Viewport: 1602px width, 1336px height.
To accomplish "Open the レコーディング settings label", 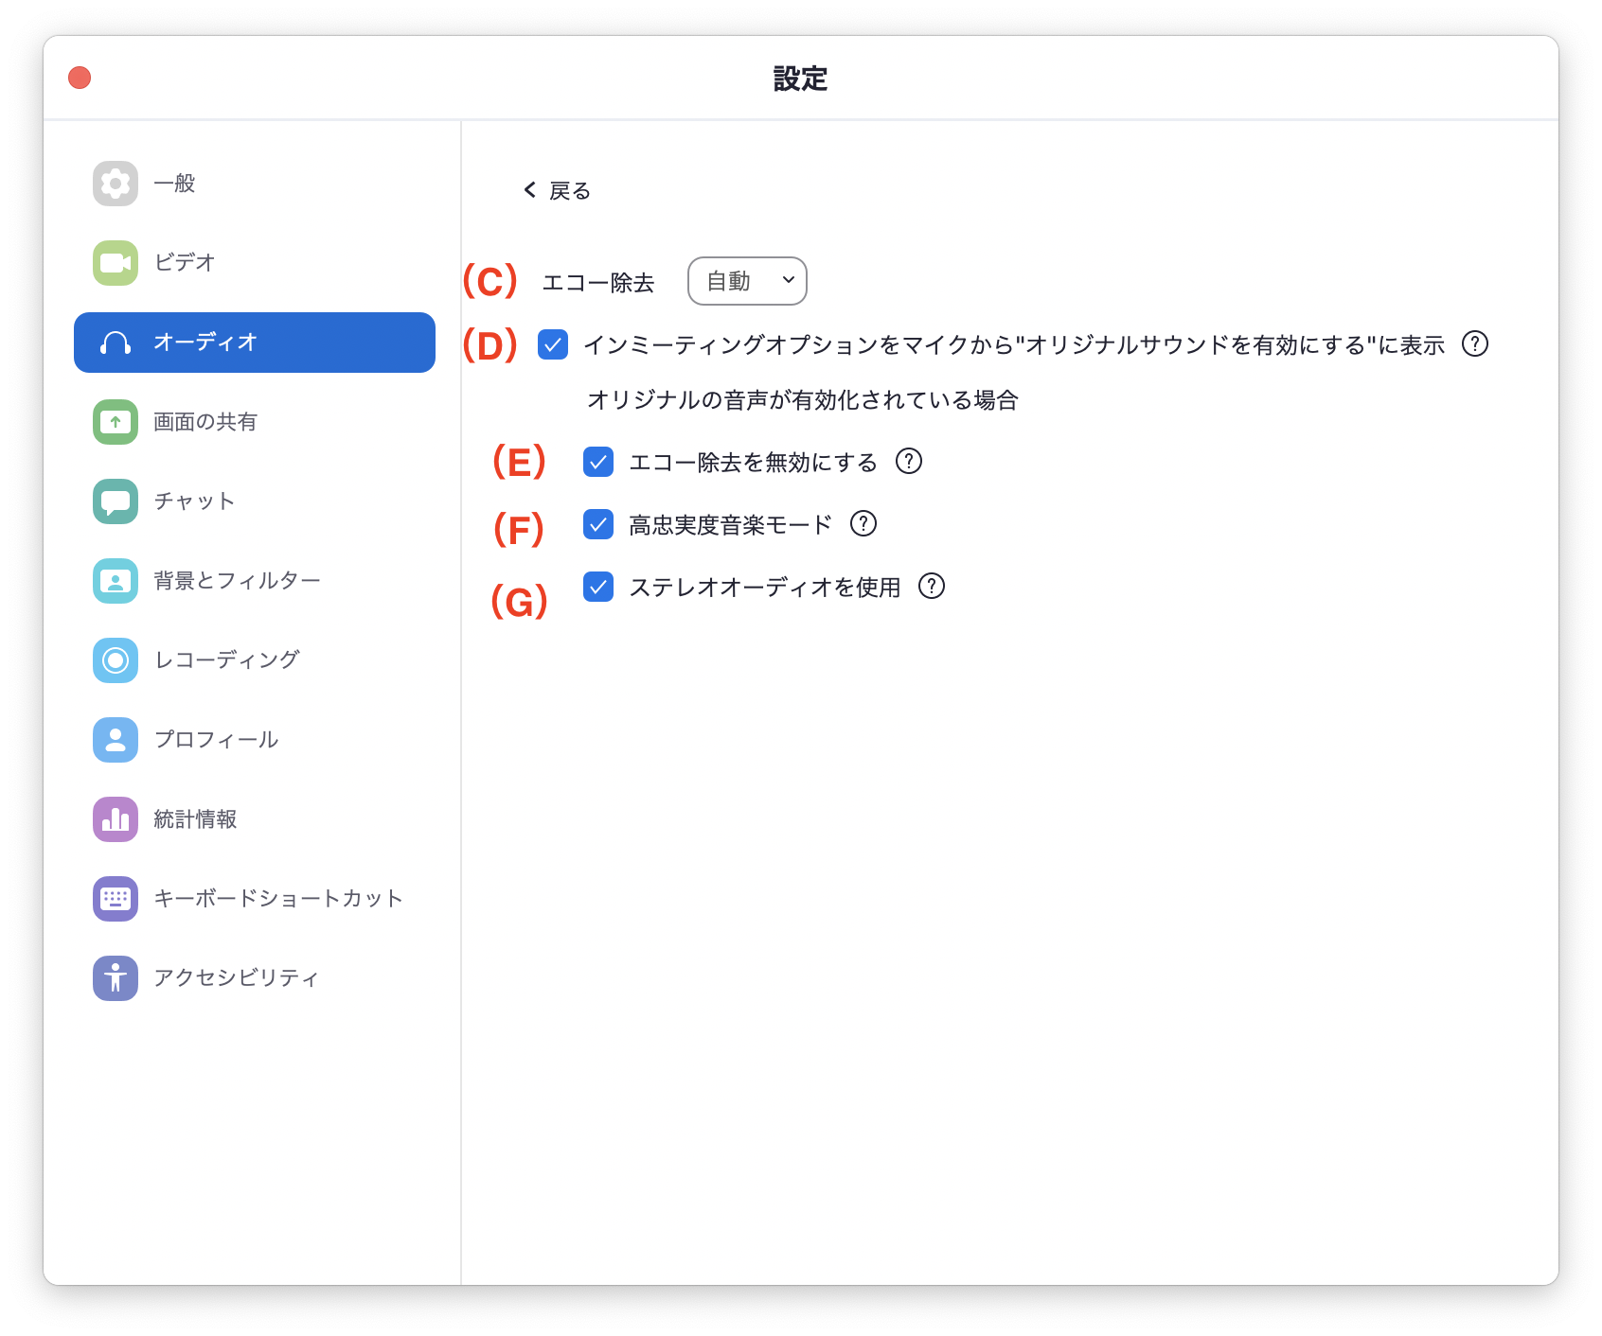I will [227, 660].
